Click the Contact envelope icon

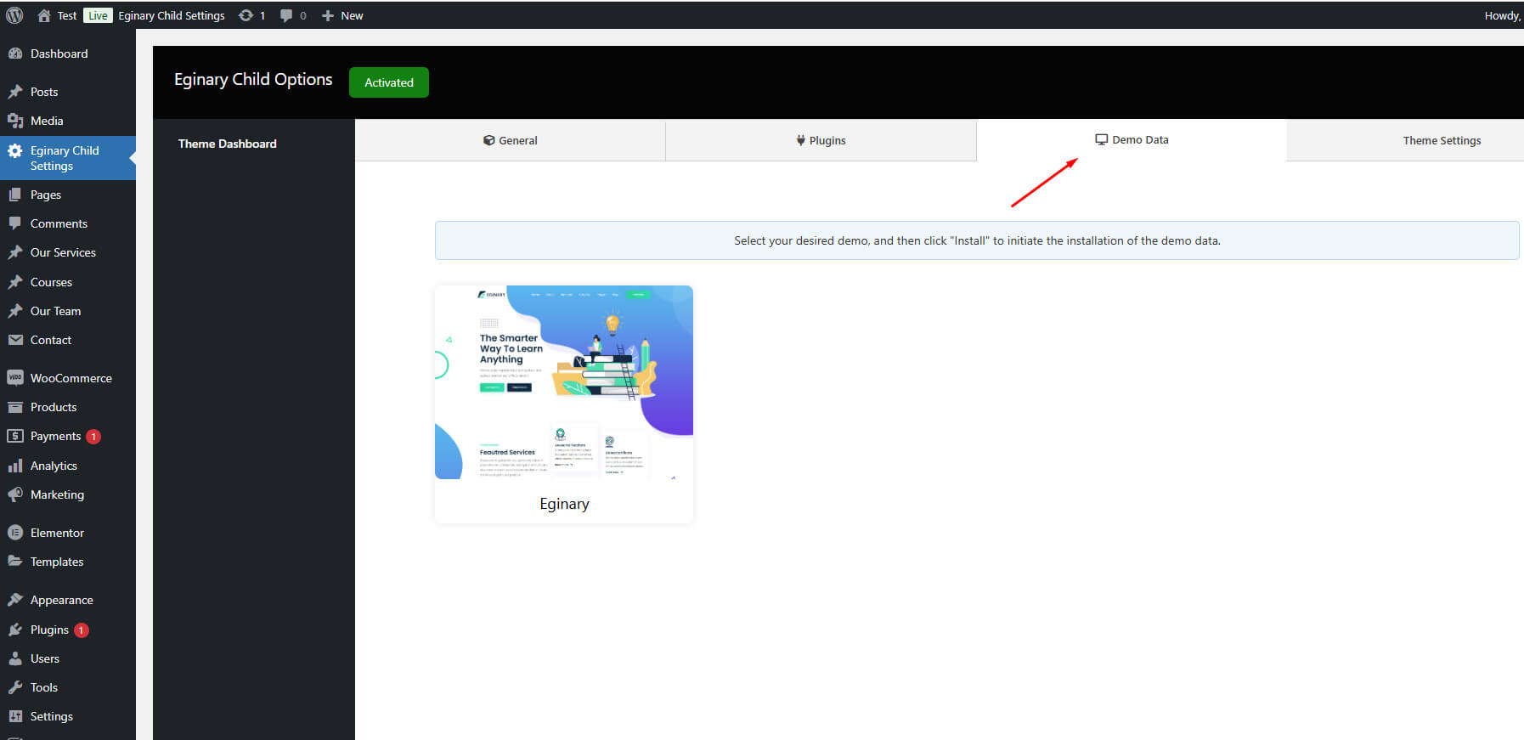coord(15,340)
